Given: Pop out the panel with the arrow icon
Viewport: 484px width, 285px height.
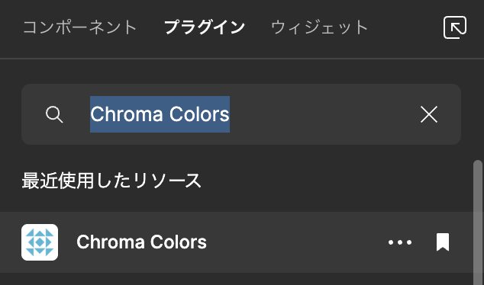Looking at the screenshot, I should point(455,27).
